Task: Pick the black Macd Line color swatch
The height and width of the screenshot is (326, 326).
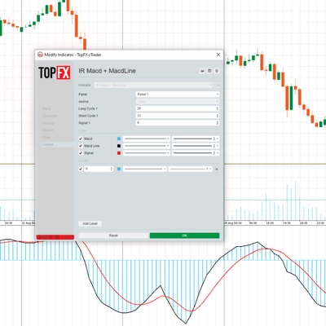Action: [119, 146]
